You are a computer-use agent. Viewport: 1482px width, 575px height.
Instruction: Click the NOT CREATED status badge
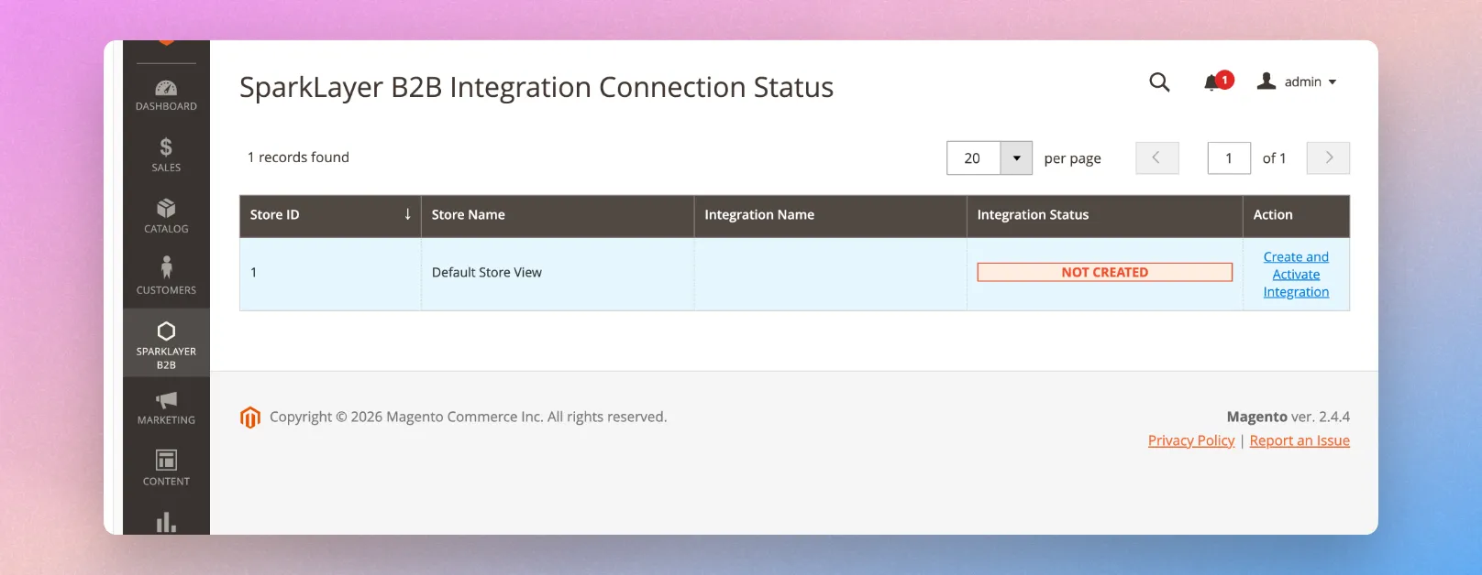[x=1105, y=272]
